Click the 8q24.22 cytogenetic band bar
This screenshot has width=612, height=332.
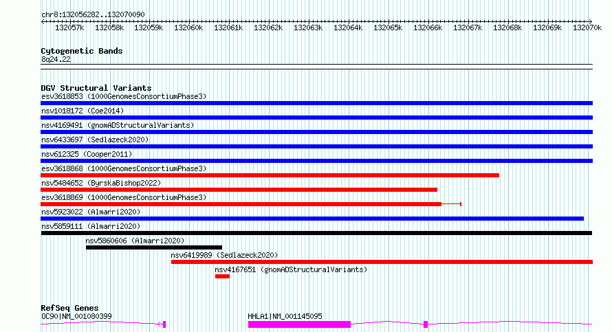coord(316,67)
